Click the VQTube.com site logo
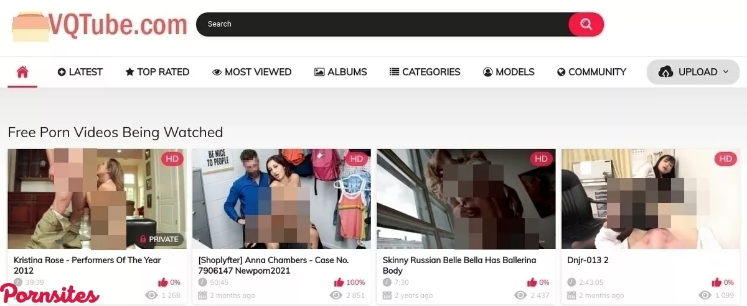Image resolution: width=747 pixels, height=306 pixels. click(x=100, y=25)
